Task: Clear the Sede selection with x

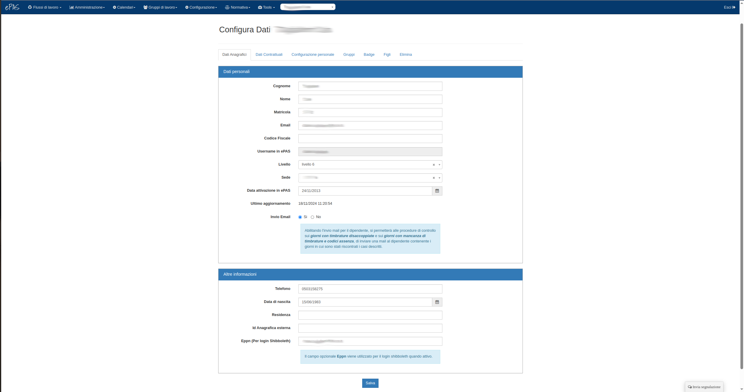Action: coord(433,178)
